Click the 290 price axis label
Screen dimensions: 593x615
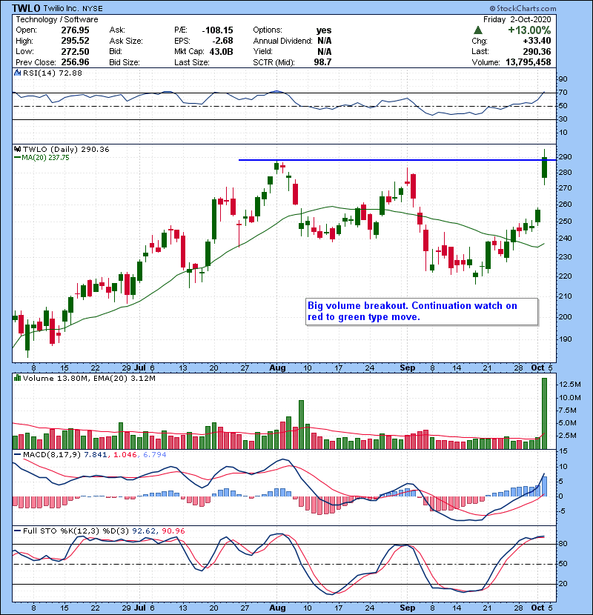[566, 157]
